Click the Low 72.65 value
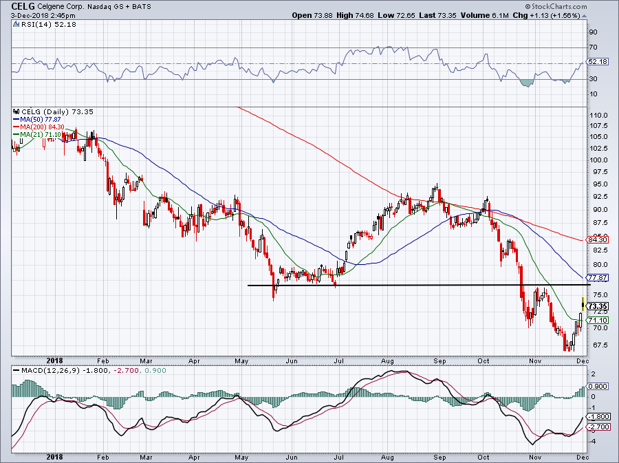 point(396,15)
